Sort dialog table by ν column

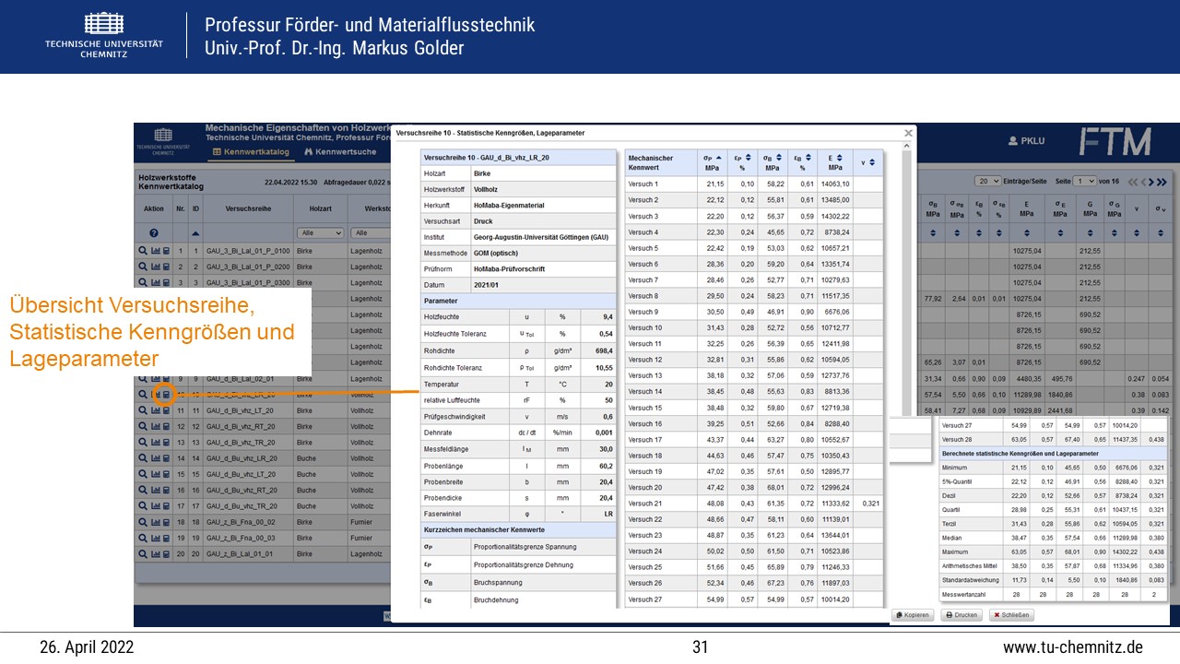872,162
